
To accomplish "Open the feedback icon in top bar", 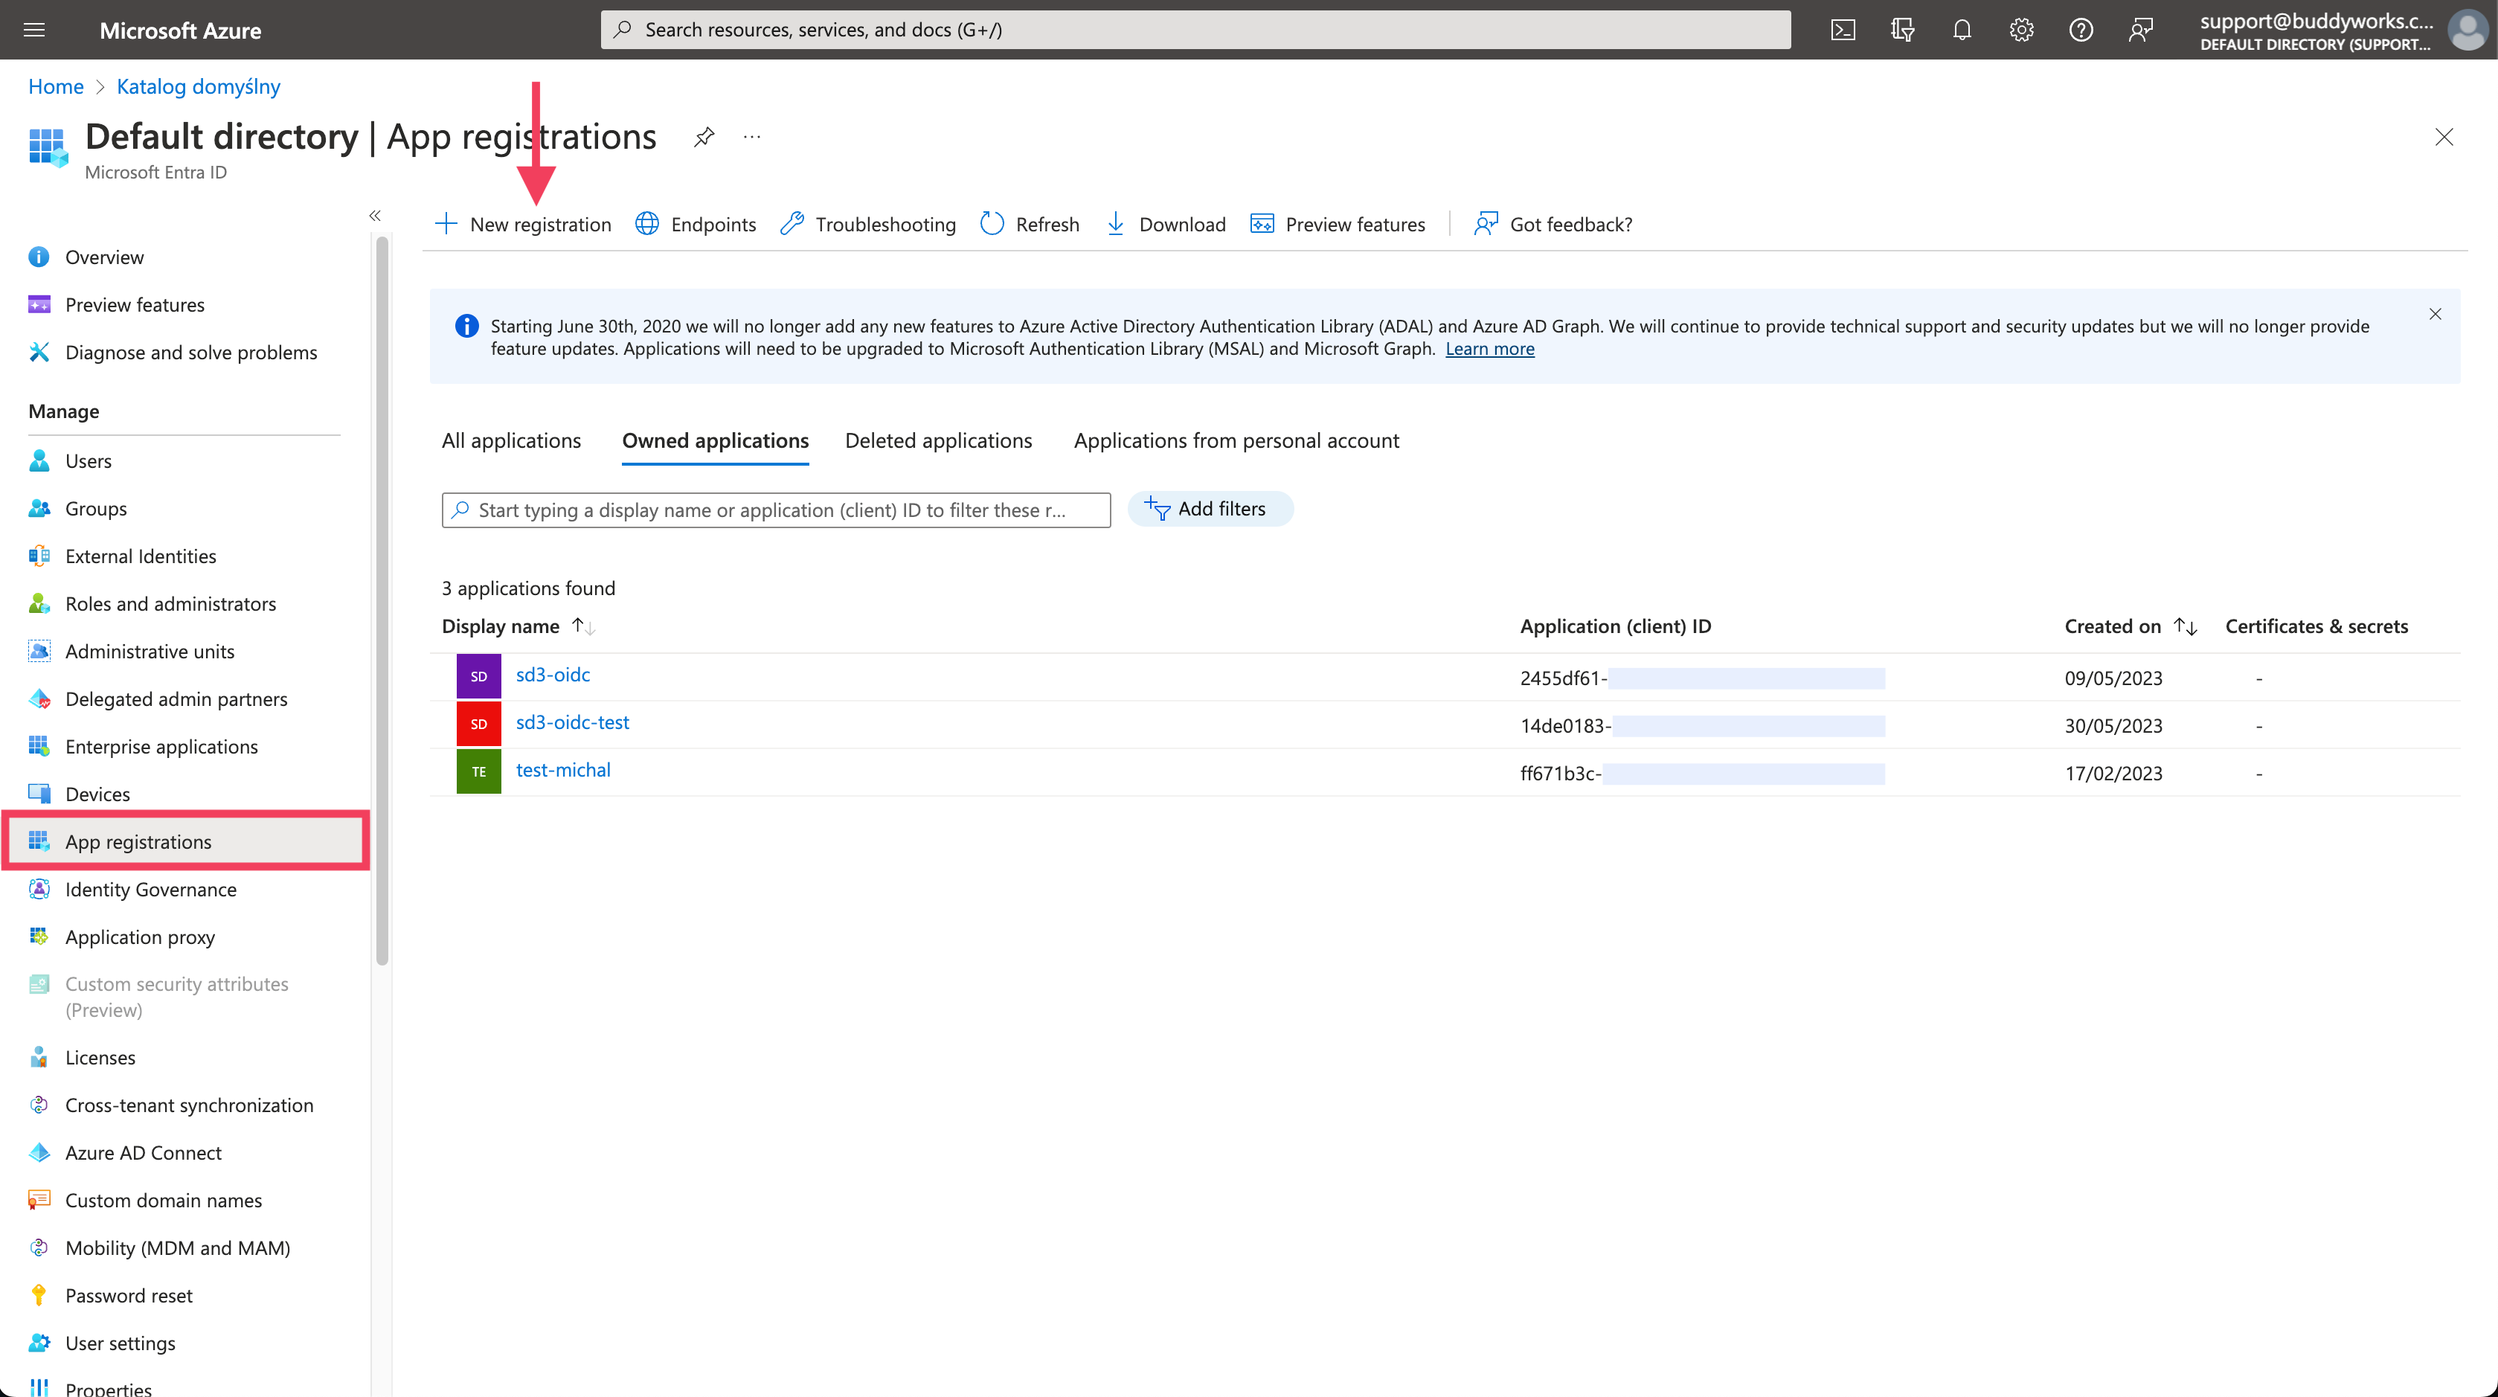I will pos(2140,30).
